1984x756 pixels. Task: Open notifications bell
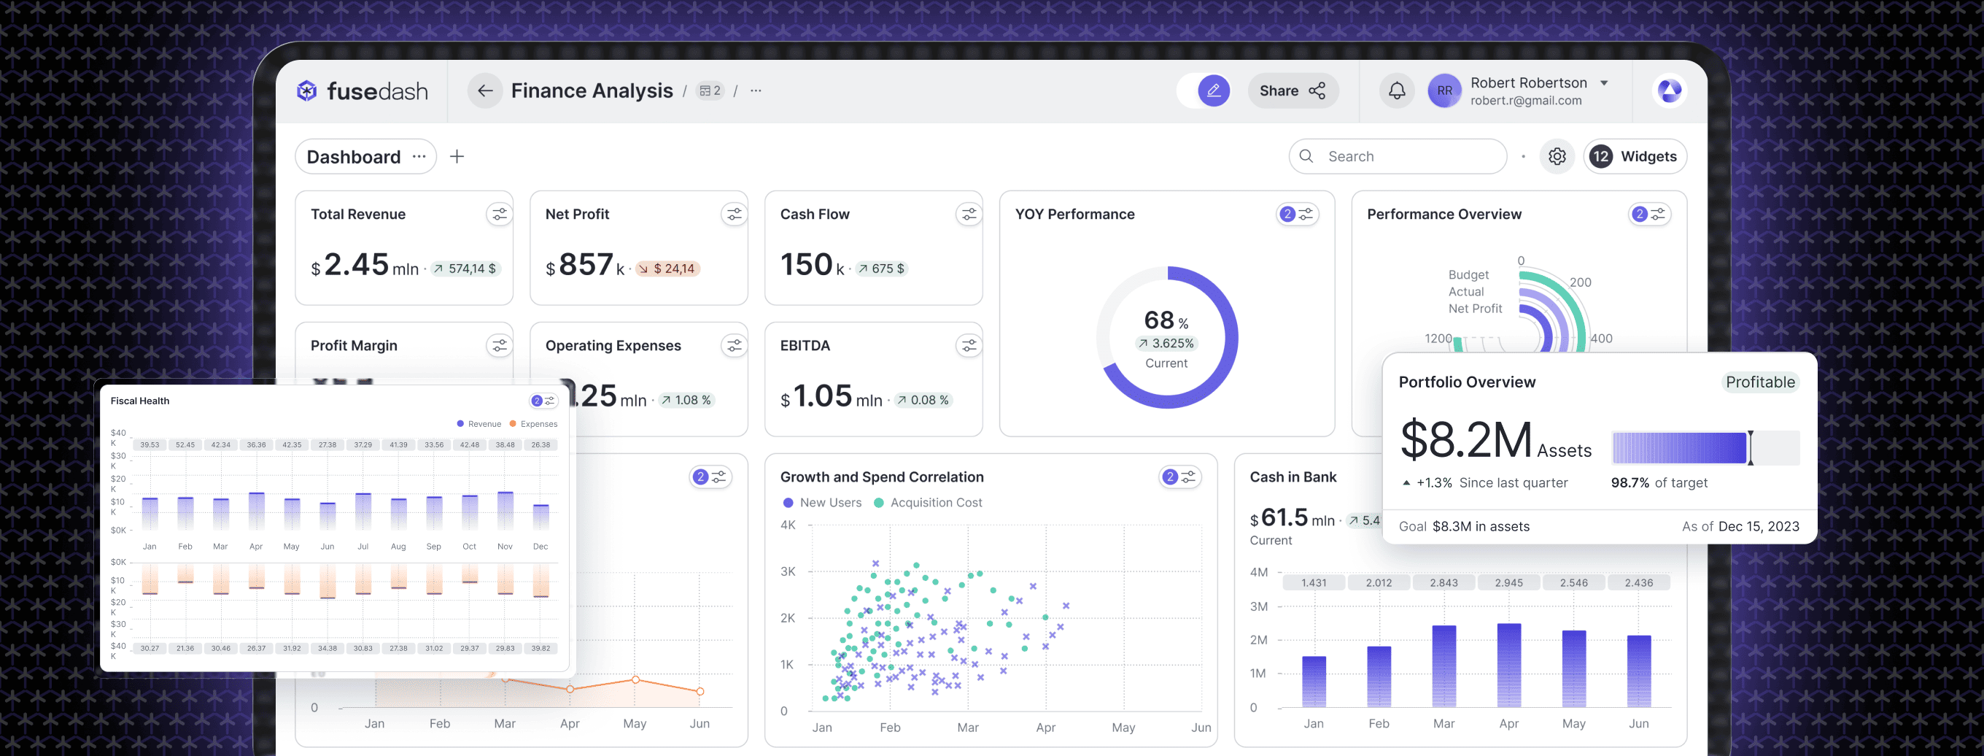pyautogui.click(x=1396, y=91)
